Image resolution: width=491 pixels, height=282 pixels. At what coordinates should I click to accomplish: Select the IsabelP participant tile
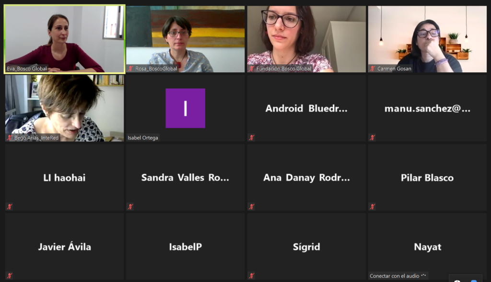pyautogui.click(x=186, y=247)
